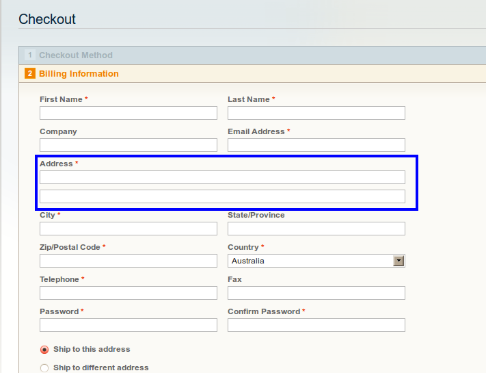Focus the First Name input field
486x373 pixels.
click(x=129, y=113)
